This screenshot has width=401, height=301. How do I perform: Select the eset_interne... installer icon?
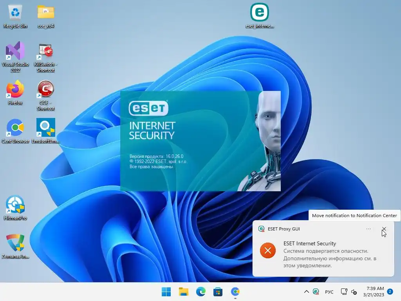click(260, 15)
